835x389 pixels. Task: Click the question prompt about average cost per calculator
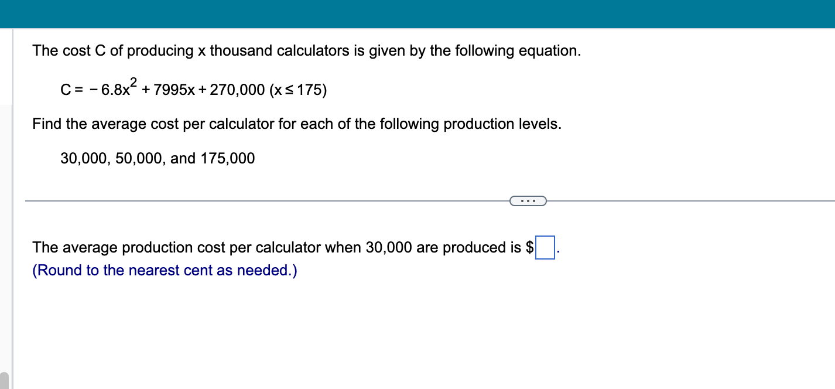tap(297, 124)
